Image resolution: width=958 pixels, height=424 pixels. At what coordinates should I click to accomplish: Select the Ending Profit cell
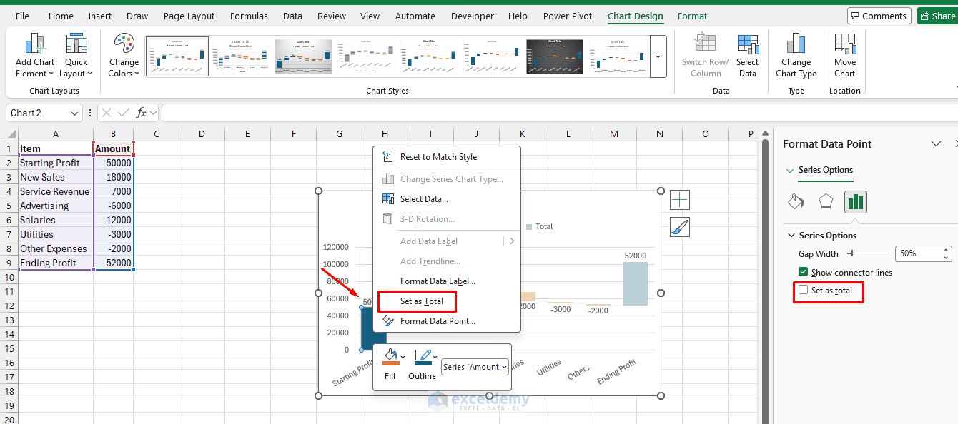pos(56,263)
